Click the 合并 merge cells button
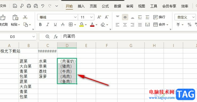 (x=159, y=25)
